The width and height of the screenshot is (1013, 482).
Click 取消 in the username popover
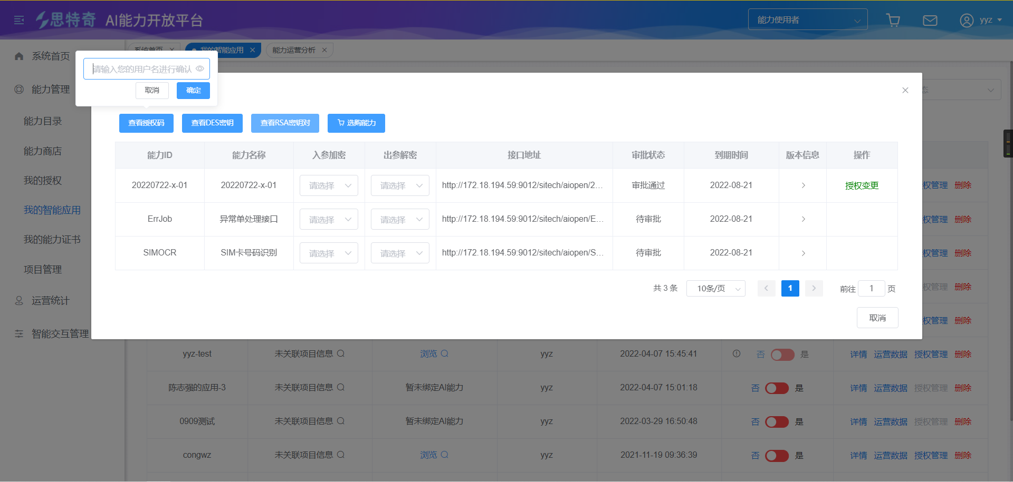pos(152,90)
